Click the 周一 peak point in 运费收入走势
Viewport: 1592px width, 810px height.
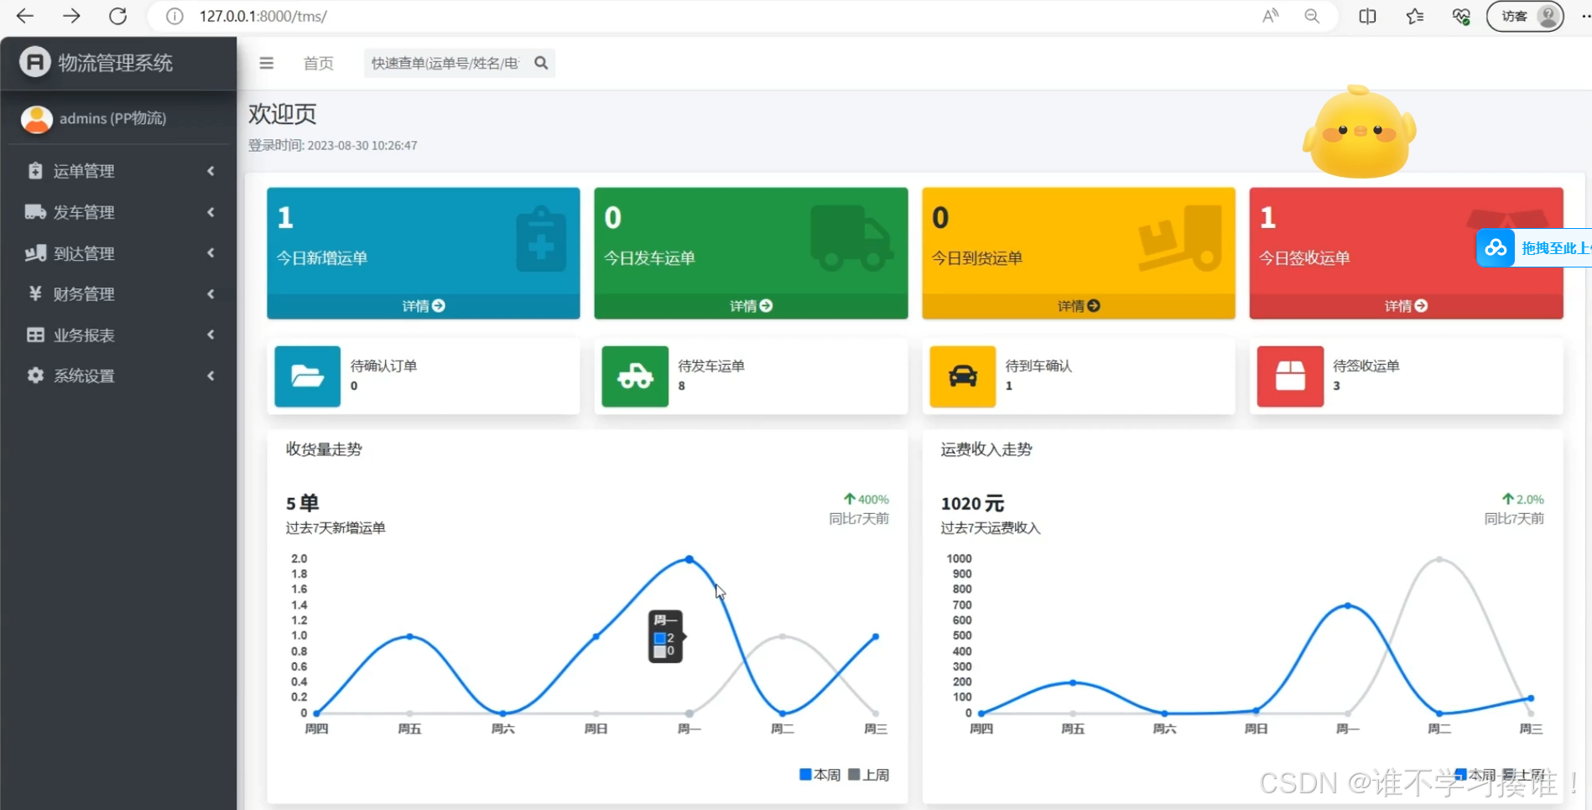coord(1348,605)
